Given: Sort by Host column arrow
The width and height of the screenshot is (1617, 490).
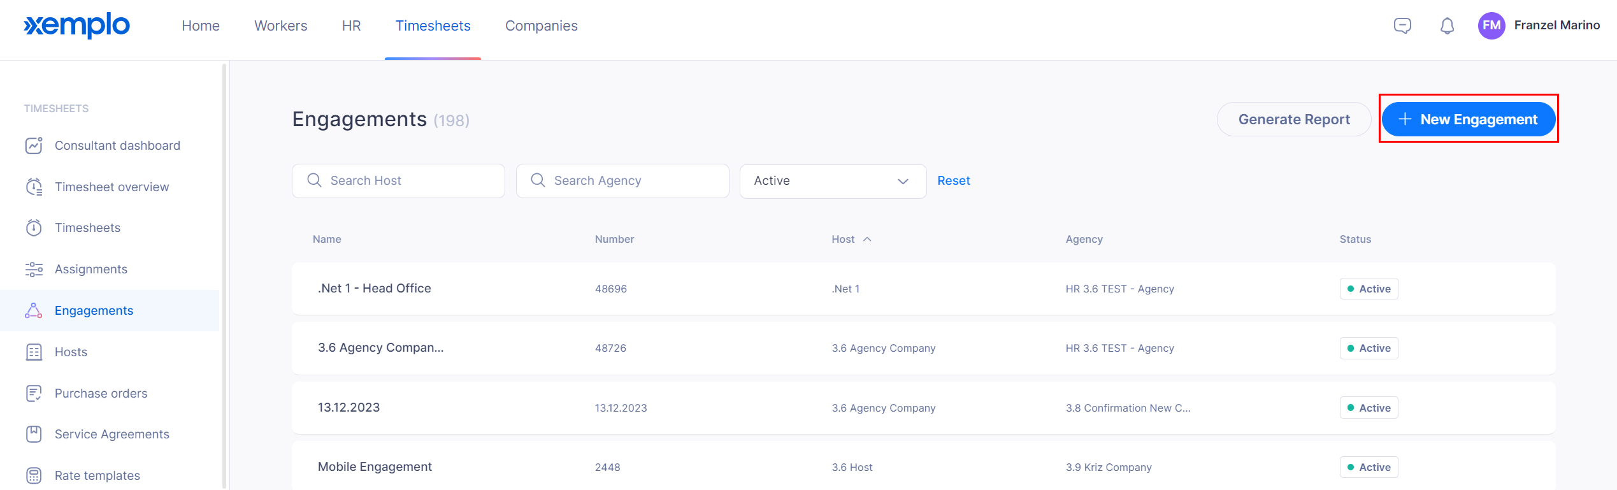Looking at the screenshot, I should (x=867, y=239).
